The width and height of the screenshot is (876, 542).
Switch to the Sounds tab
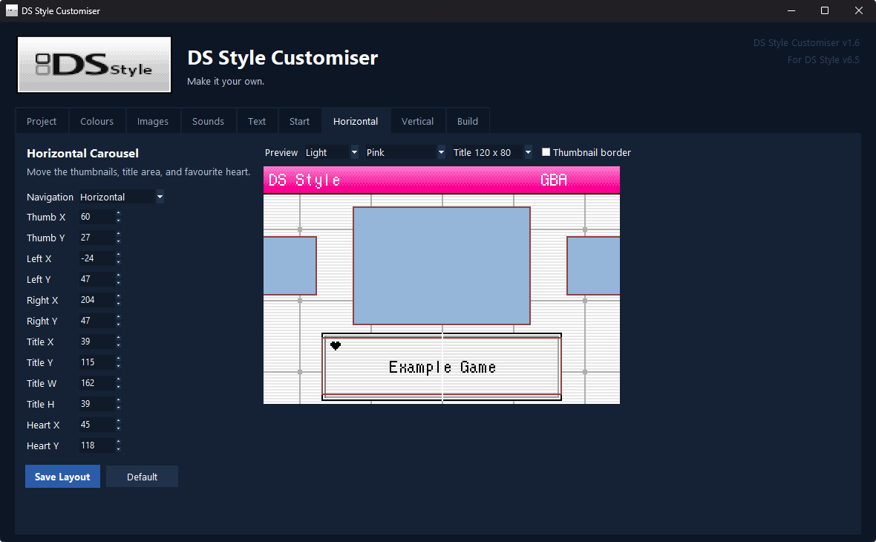[208, 121]
